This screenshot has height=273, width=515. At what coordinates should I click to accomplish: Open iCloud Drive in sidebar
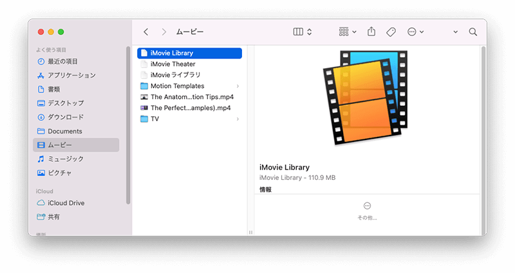[76, 203]
